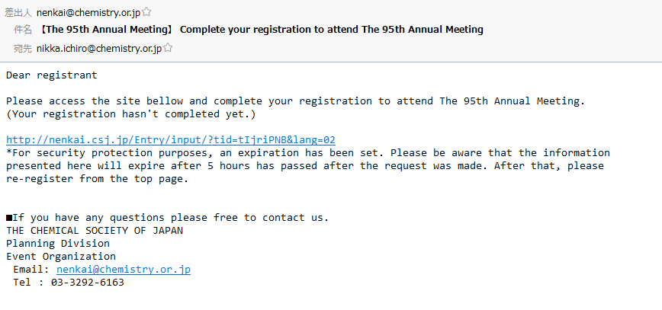Viewport: 662px width, 310px height.
Task: Click the signature email link nenkai@chemistry.or.jp
Action: pos(124,269)
